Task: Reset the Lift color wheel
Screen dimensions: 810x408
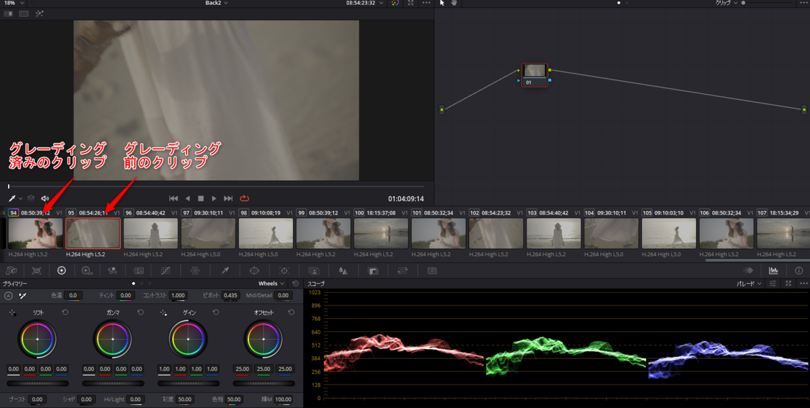Action: (65, 313)
